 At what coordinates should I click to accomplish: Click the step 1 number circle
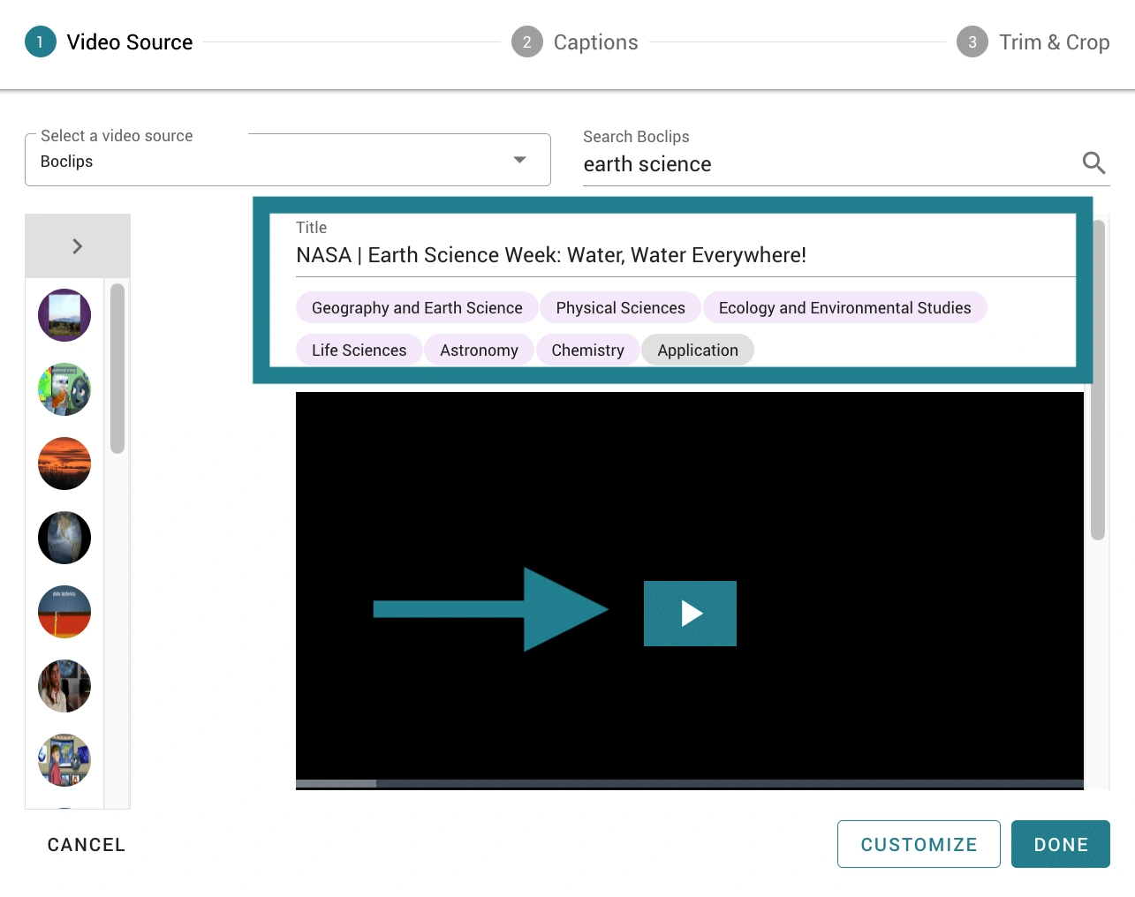pos(41,42)
